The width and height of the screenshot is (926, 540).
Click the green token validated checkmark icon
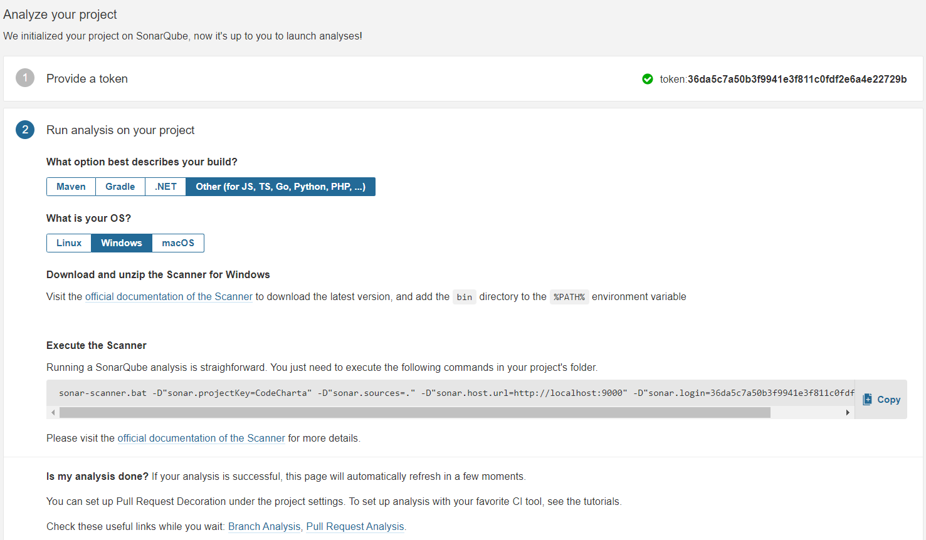tap(648, 79)
